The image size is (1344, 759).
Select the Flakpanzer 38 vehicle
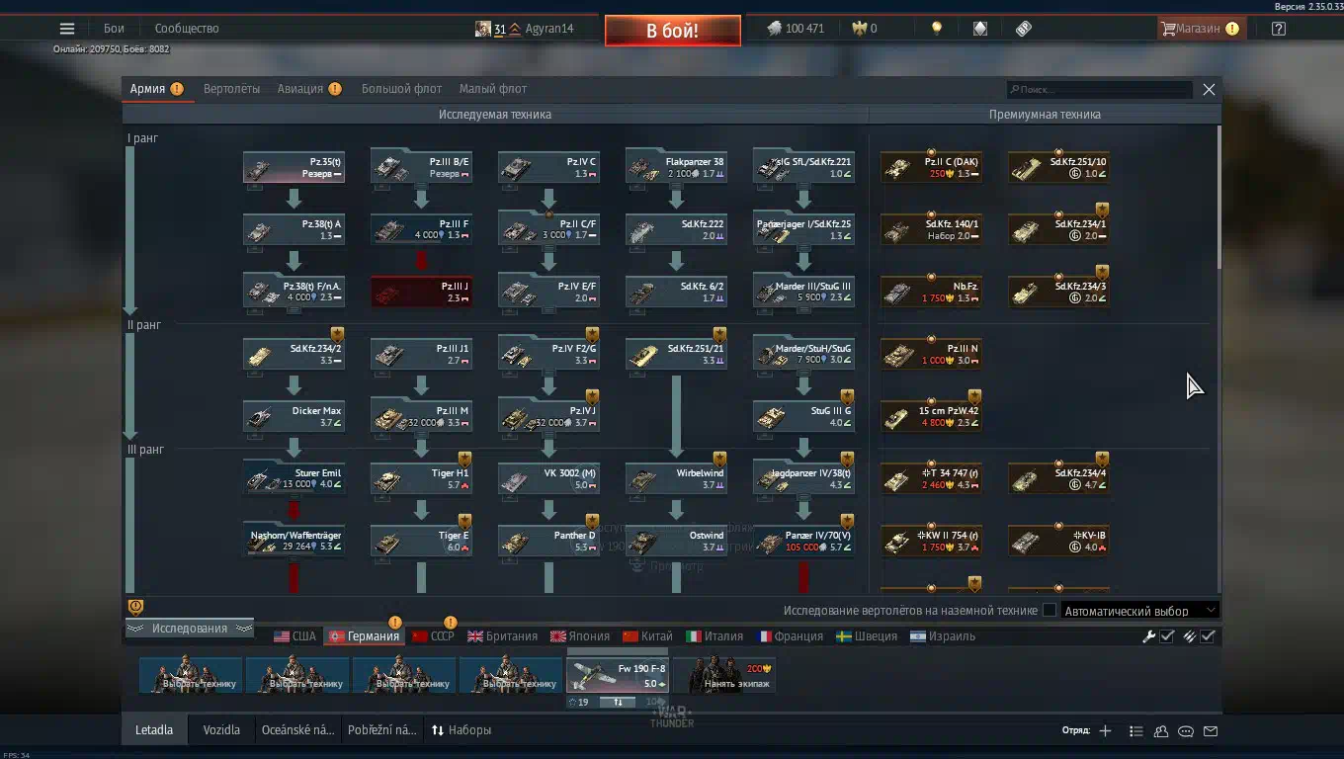pos(676,168)
